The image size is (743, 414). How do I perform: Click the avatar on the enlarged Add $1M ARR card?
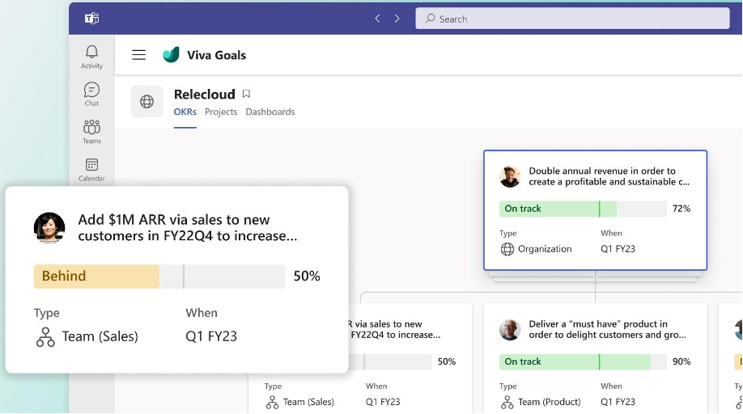coord(49,227)
